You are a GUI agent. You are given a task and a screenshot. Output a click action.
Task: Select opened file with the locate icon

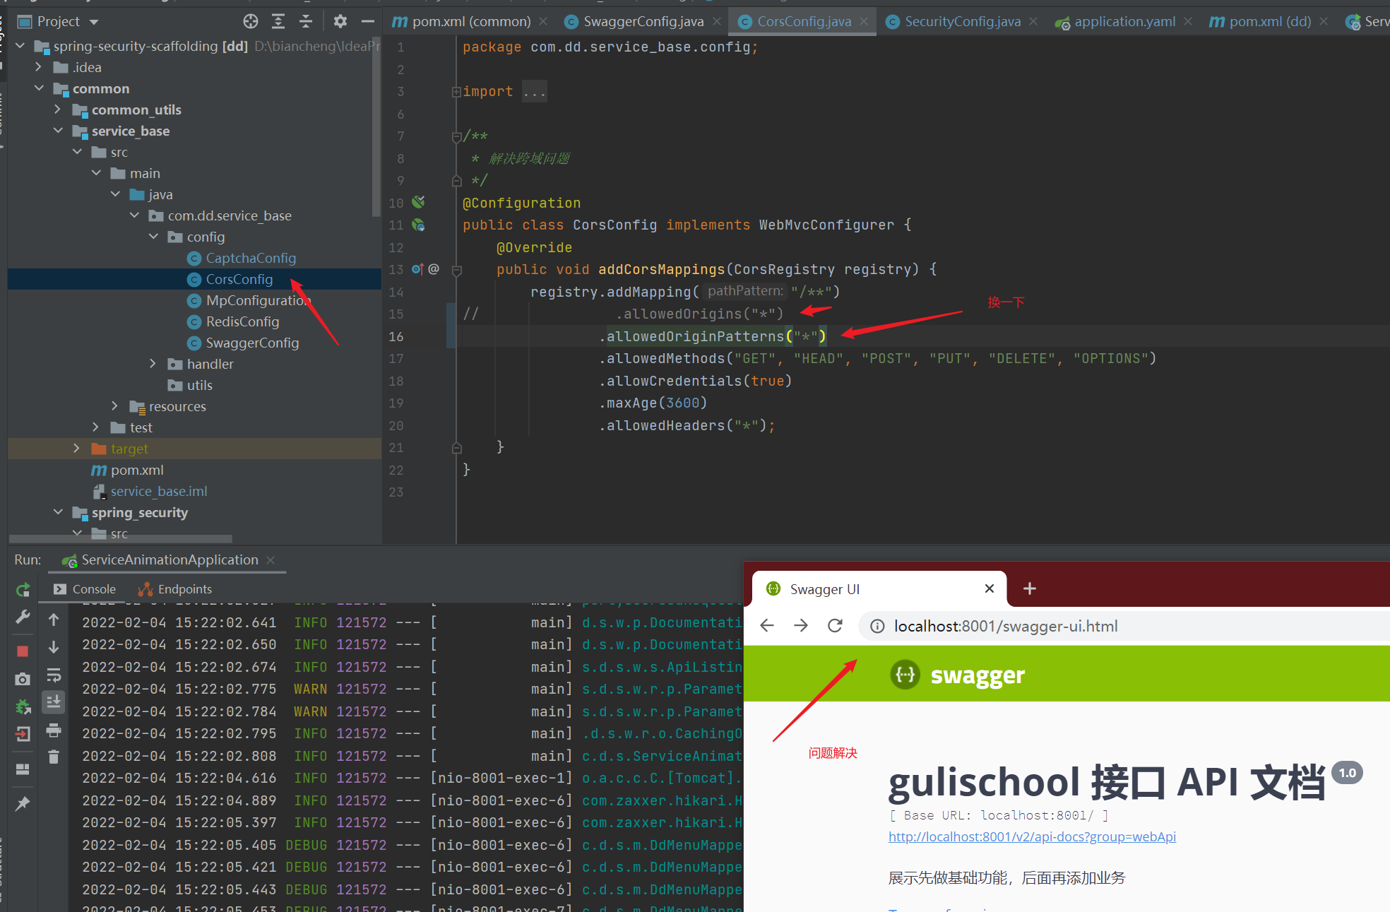pos(251,21)
